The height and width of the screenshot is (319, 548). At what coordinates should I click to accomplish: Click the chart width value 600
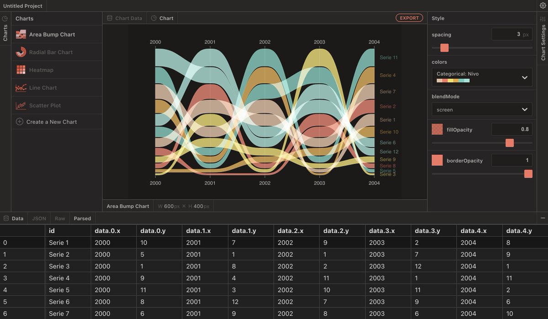pos(169,206)
